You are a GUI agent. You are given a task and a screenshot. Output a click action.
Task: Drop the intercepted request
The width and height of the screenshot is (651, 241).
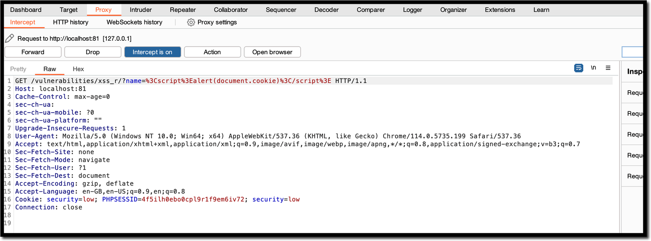tap(92, 52)
